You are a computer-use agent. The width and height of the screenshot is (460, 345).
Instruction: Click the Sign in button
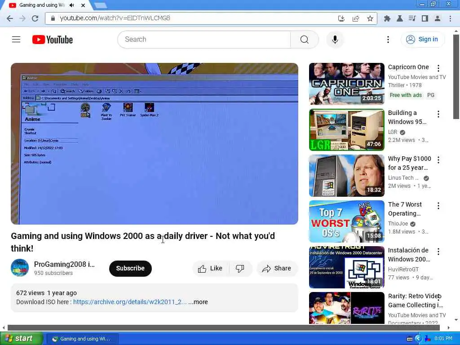click(423, 40)
